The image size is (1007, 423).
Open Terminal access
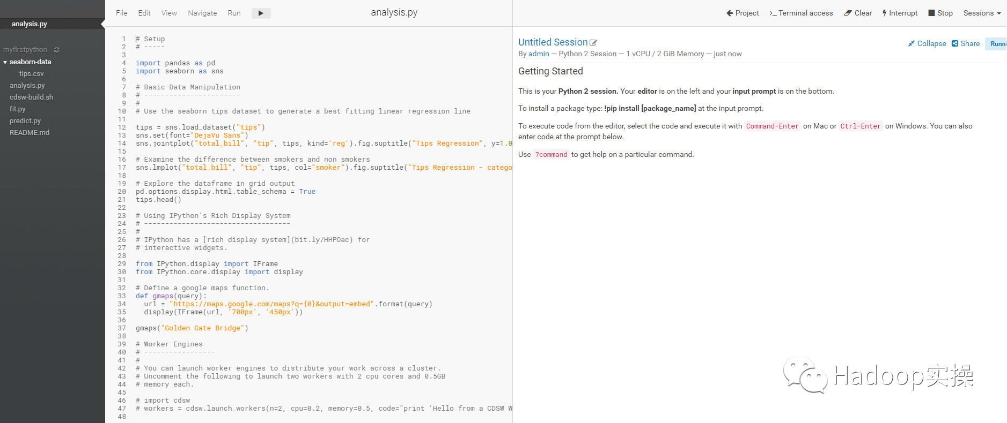tap(801, 13)
